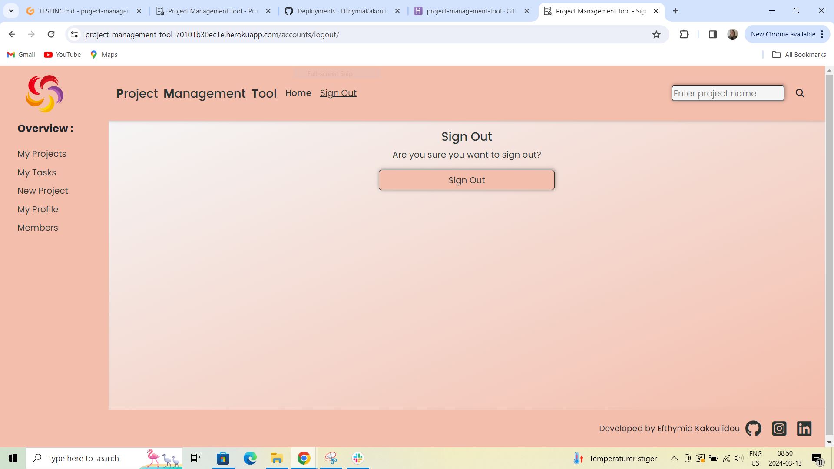The height and width of the screenshot is (469, 834).
Task: Open the Slack app from the taskbar
Action: [x=357, y=458]
